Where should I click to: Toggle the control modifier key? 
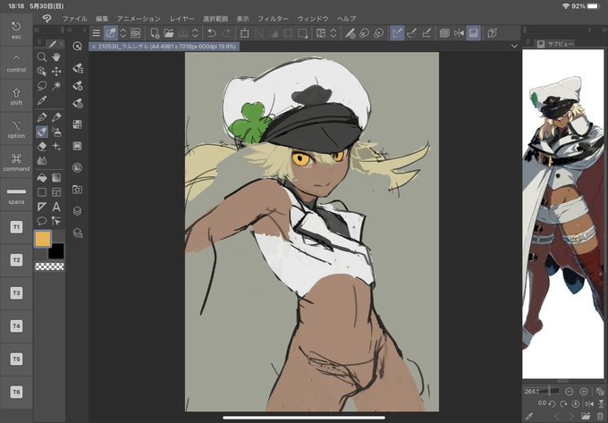pos(16,63)
